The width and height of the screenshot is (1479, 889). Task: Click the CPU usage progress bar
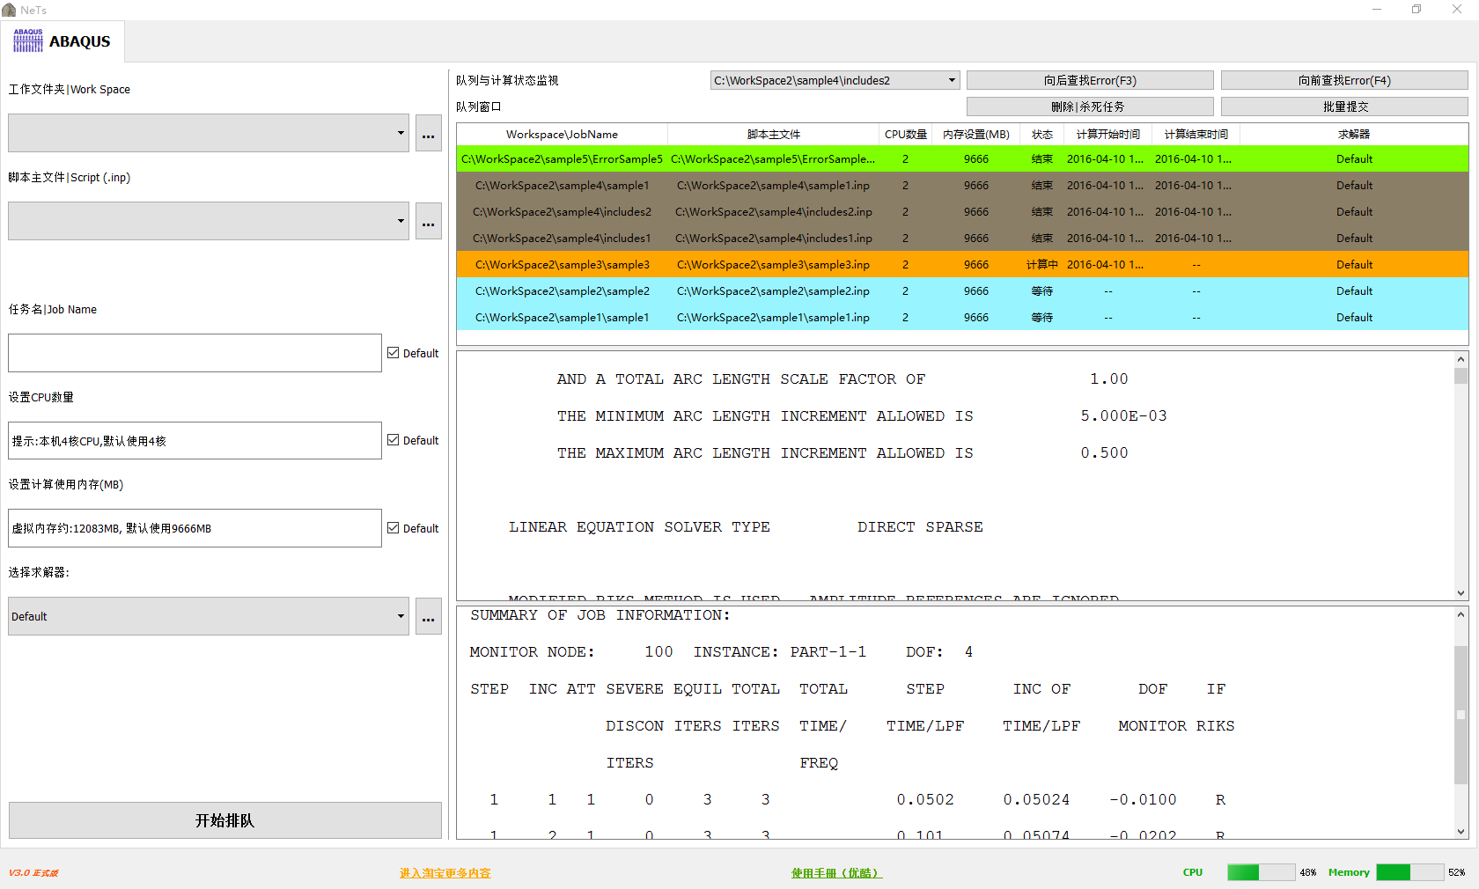pyautogui.click(x=1260, y=872)
